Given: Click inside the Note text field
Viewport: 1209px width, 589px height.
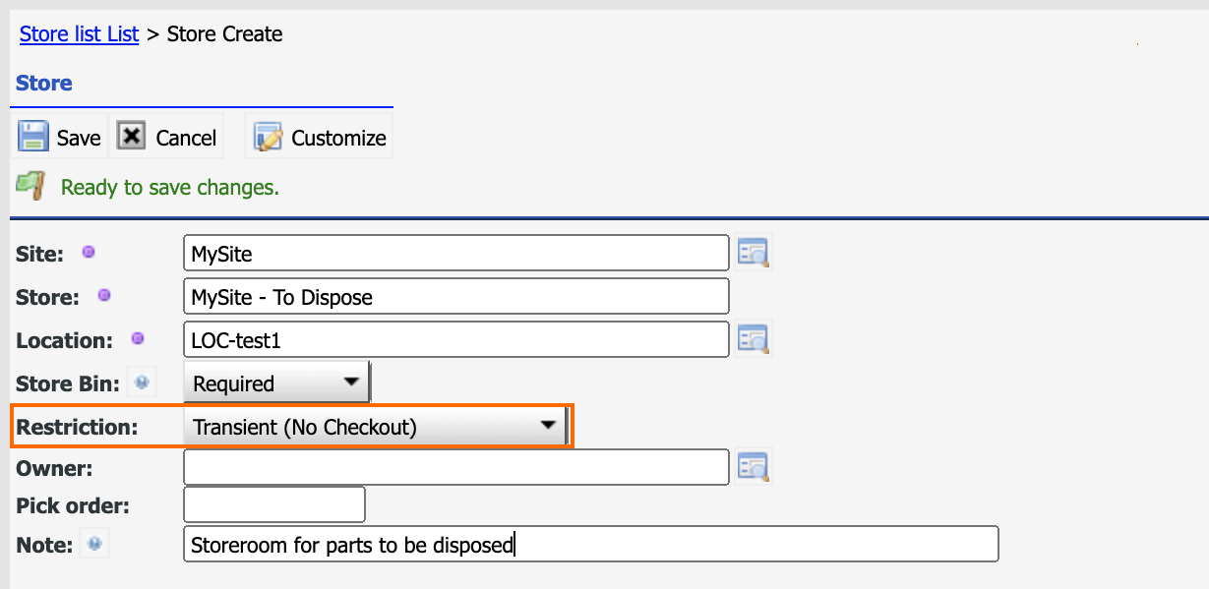Looking at the screenshot, I should [x=590, y=544].
